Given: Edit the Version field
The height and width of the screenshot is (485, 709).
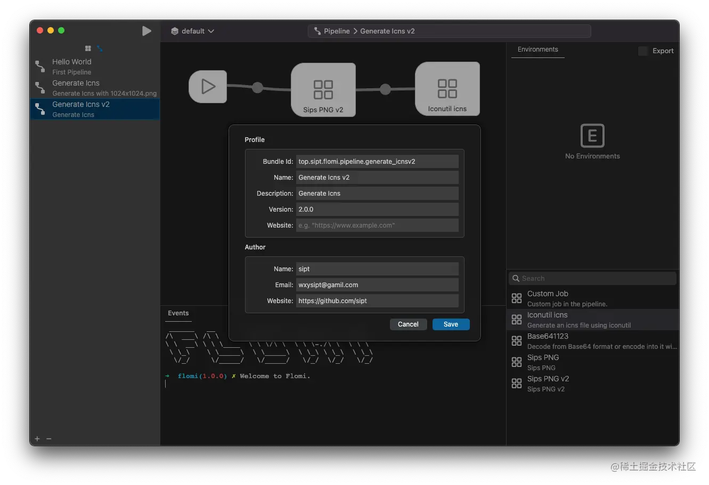Looking at the screenshot, I should click(x=377, y=209).
